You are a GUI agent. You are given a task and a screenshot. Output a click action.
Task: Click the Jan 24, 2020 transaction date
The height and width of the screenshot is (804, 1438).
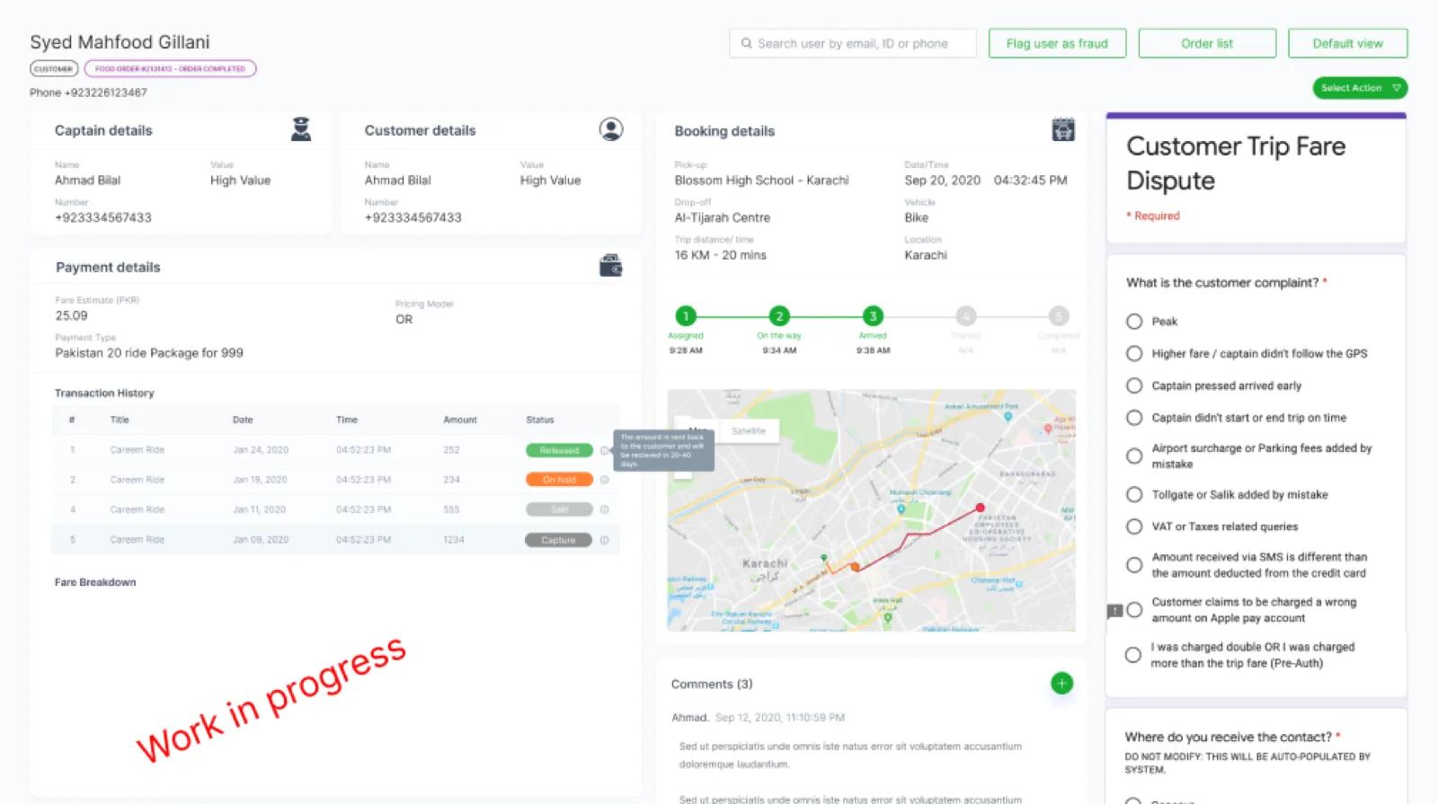261,450
